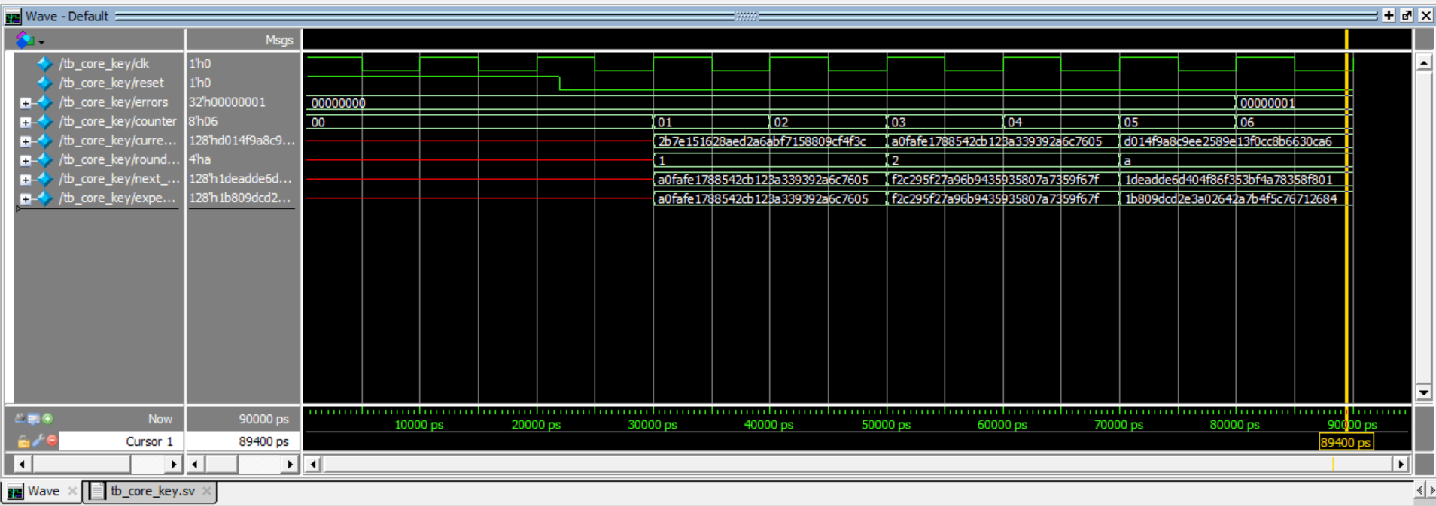Image resolution: width=1436 pixels, height=506 pixels.
Task: Expand the /tb_core_key/errors signal
Action: (26, 103)
